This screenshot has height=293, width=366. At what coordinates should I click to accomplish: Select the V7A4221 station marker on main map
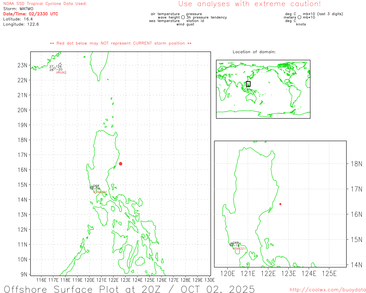(x=92, y=188)
